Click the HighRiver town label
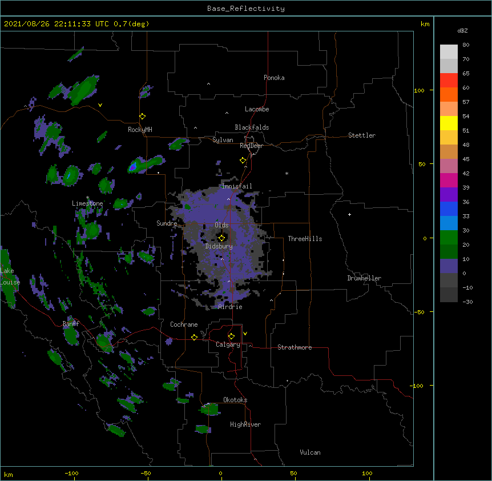Image resolution: width=492 pixels, height=481 pixels. 245,424
